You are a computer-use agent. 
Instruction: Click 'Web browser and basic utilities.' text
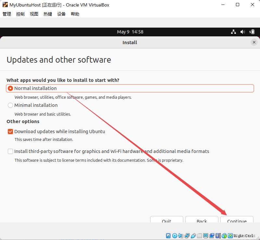tap(43, 114)
